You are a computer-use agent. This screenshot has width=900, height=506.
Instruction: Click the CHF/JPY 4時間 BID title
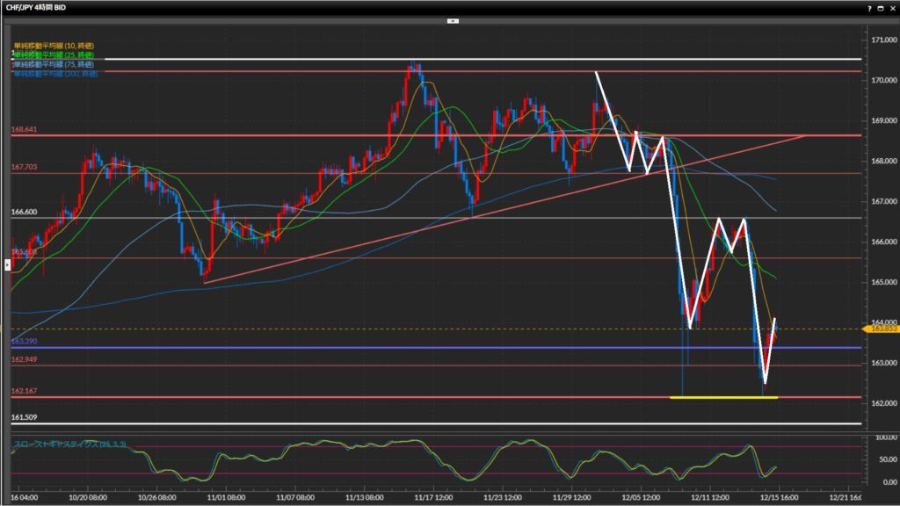(x=33, y=7)
